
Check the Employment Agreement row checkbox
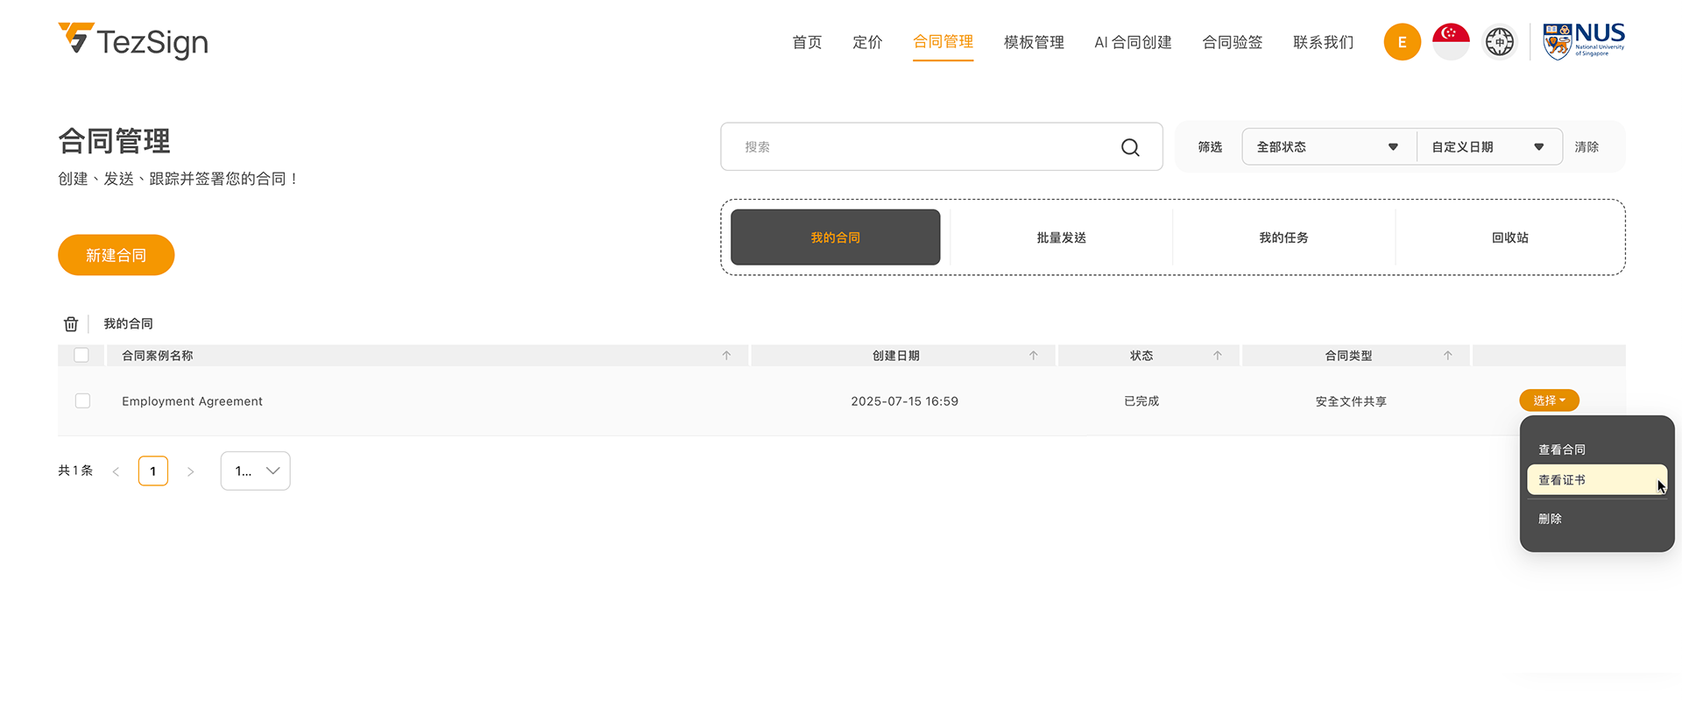pyautogui.click(x=82, y=400)
